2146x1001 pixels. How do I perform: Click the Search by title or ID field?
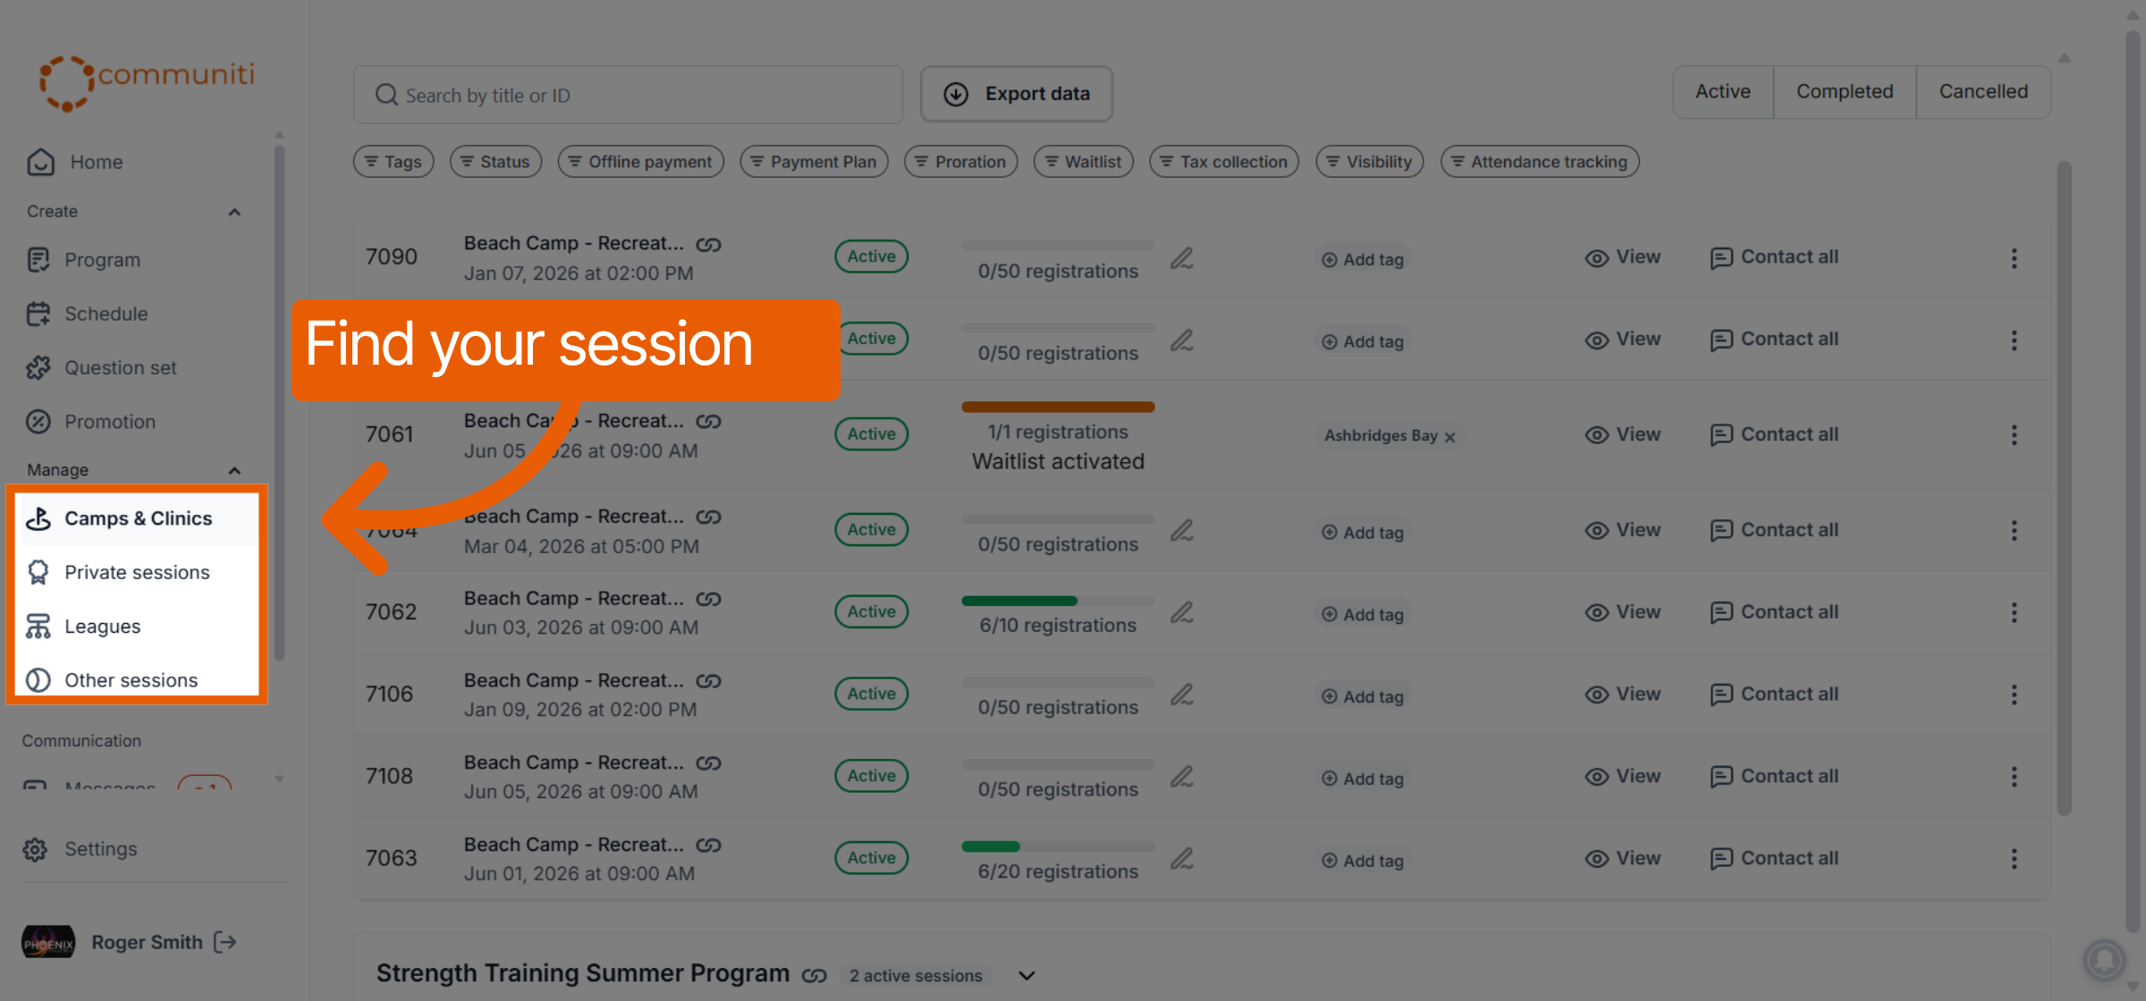coord(628,95)
